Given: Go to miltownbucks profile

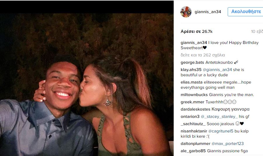Looking at the screenshot, I should tap(195, 95).
